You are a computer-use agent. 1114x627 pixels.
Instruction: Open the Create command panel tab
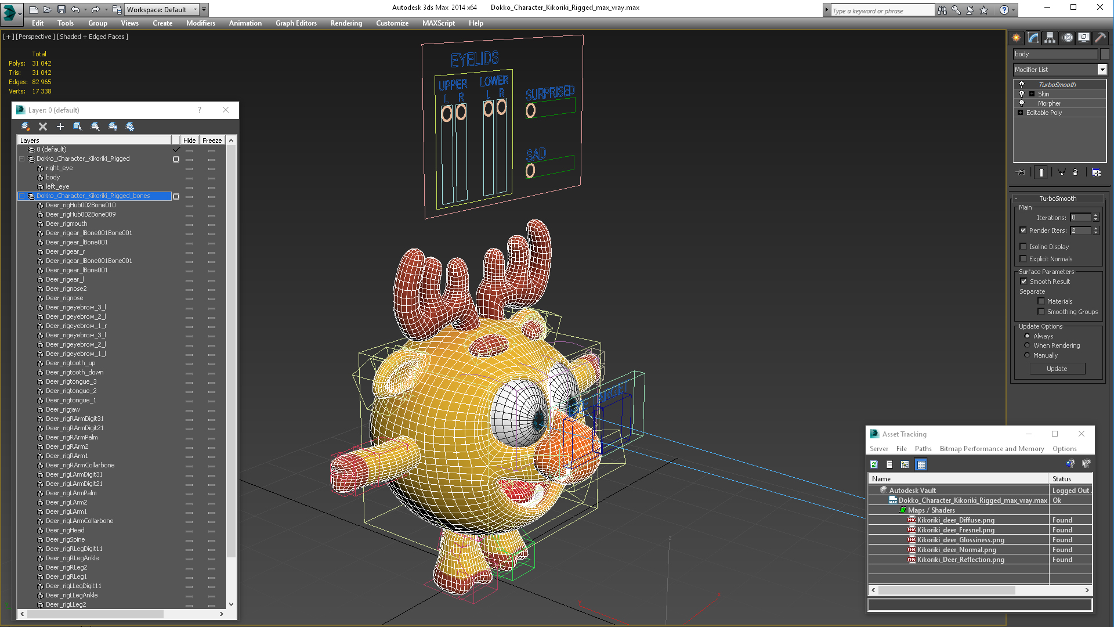[1017, 38]
